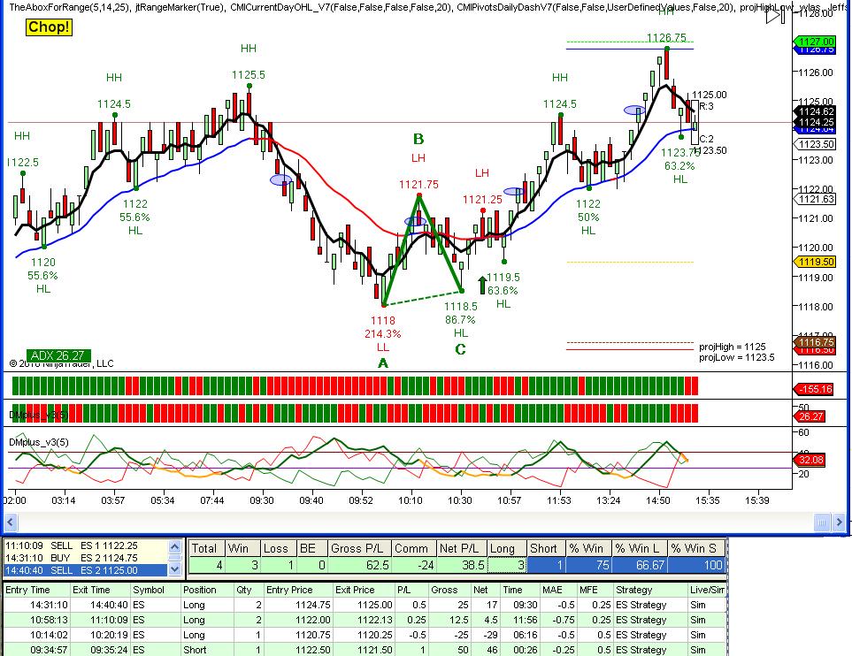Click the green up-arrow beside 1119.5
852x656 pixels.
[482, 285]
